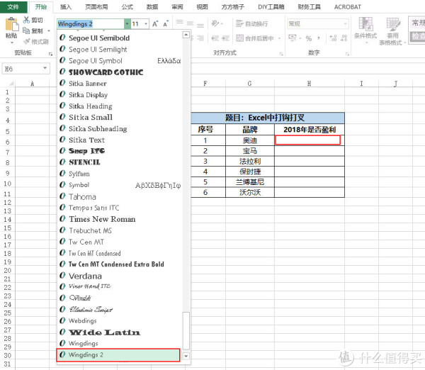Select the Wingdings 2 font
The height and width of the screenshot is (370, 425).
click(118, 355)
